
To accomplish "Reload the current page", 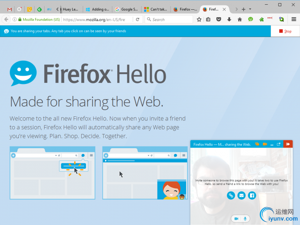I will tap(137, 19).
